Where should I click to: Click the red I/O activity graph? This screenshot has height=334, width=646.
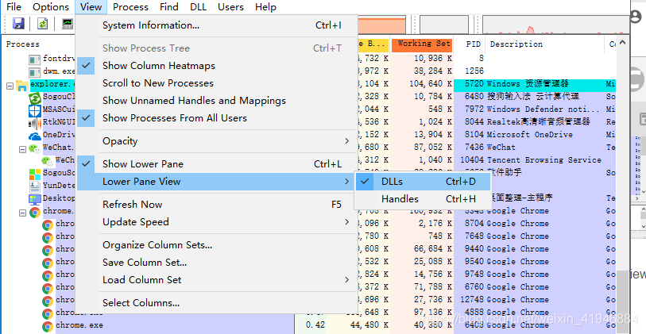[554, 25]
